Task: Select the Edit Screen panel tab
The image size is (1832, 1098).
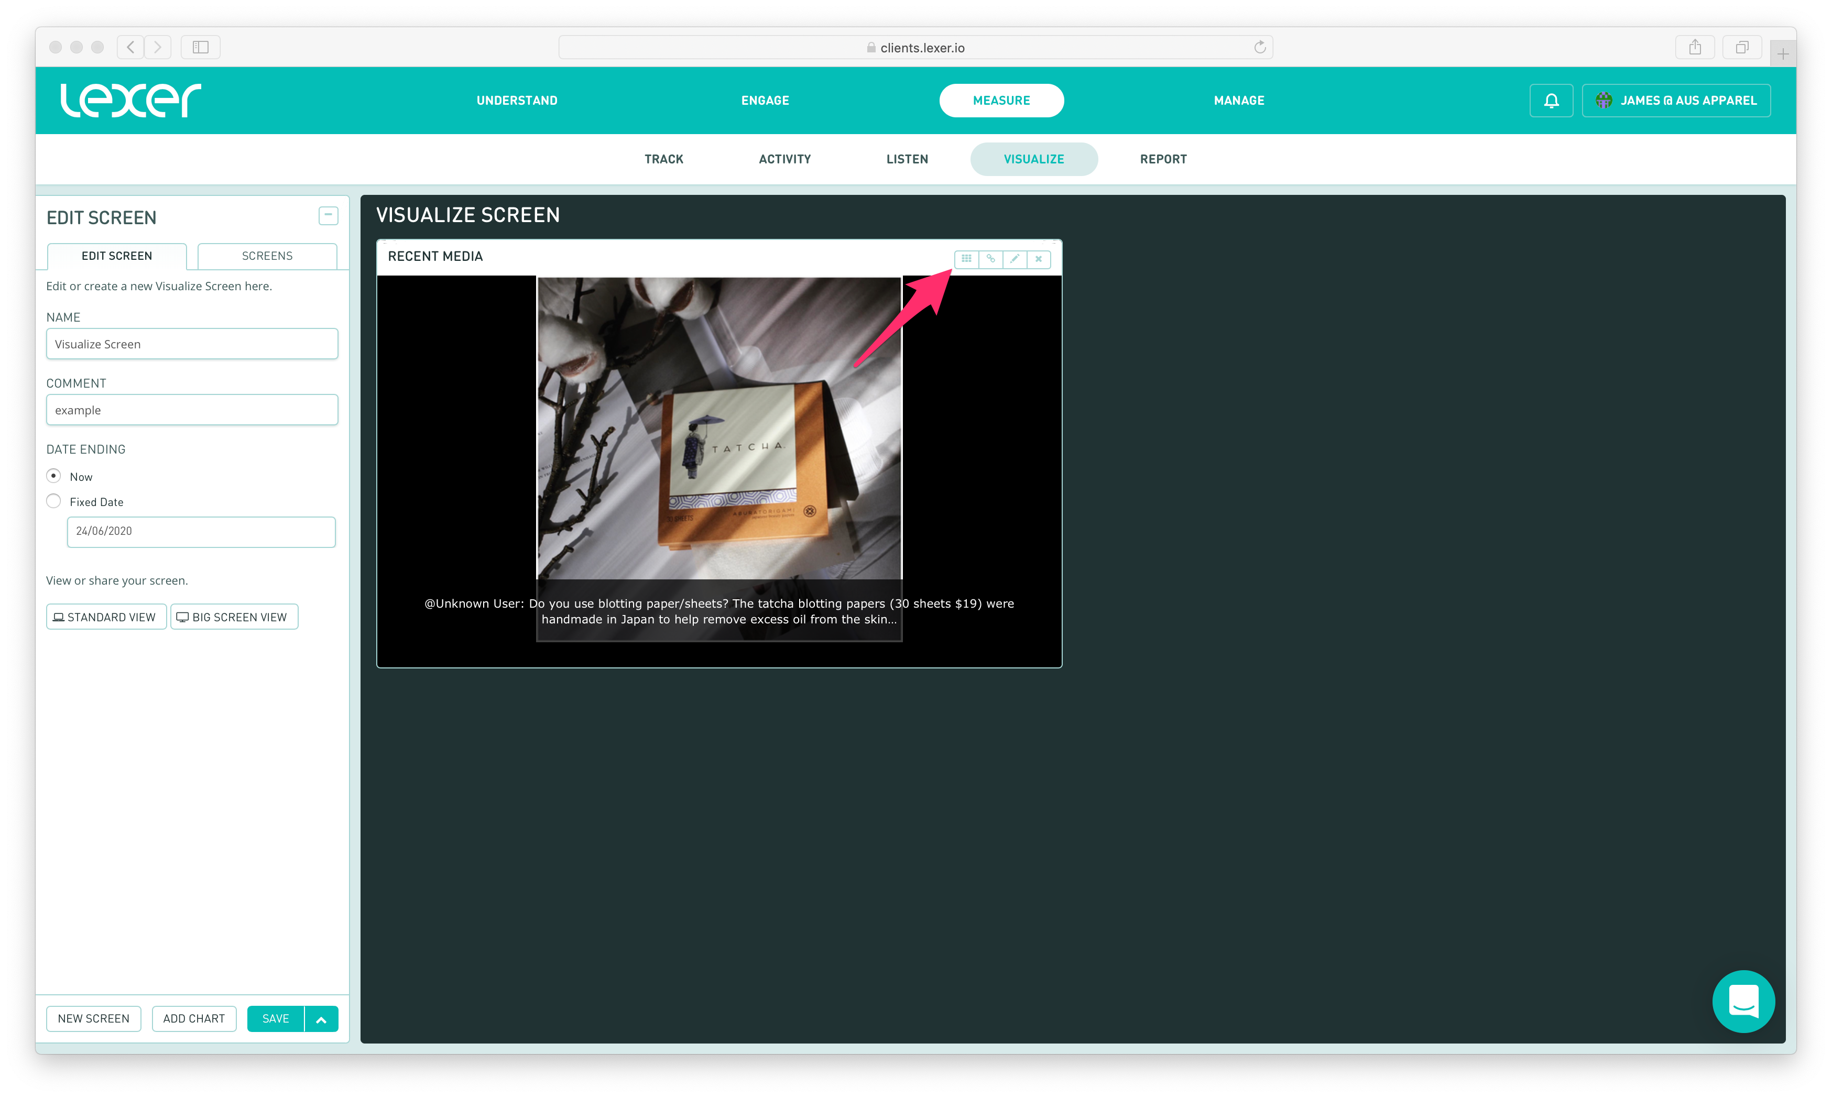Action: click(x=117, y=256)
